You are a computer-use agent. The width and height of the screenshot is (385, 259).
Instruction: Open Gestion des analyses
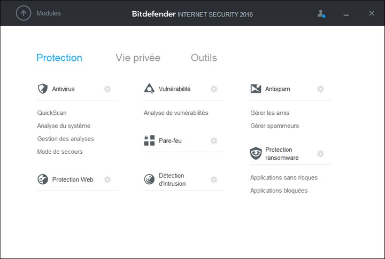(x=66, y=139)
